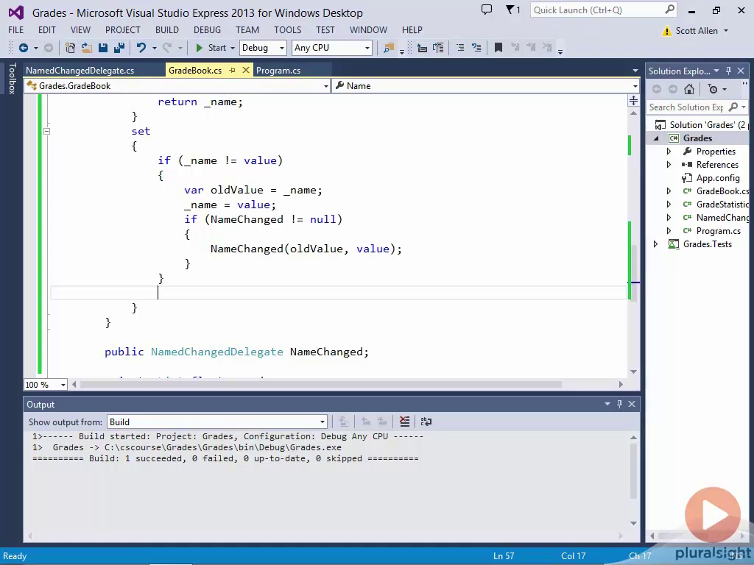Screen dimensions: 754x565
Task: Open the TOOLS menu
Action: pyautogui.click(x=288, y=29)
